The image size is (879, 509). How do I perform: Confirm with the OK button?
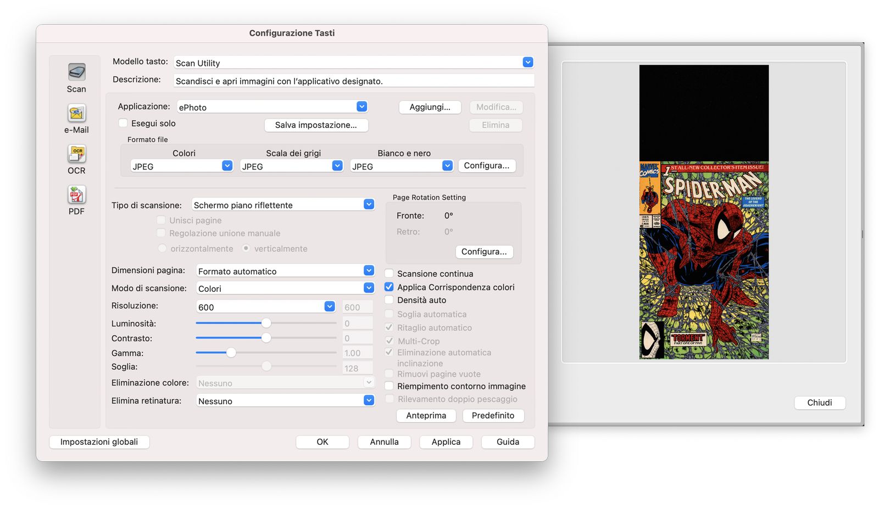(x=322, y=442)
